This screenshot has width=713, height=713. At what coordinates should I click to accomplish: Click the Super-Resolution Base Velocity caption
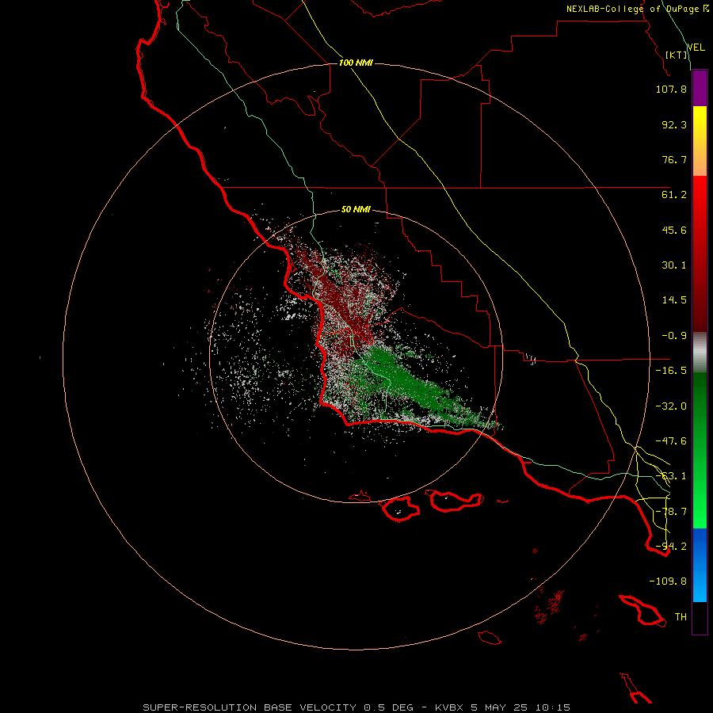pos(356,707)
